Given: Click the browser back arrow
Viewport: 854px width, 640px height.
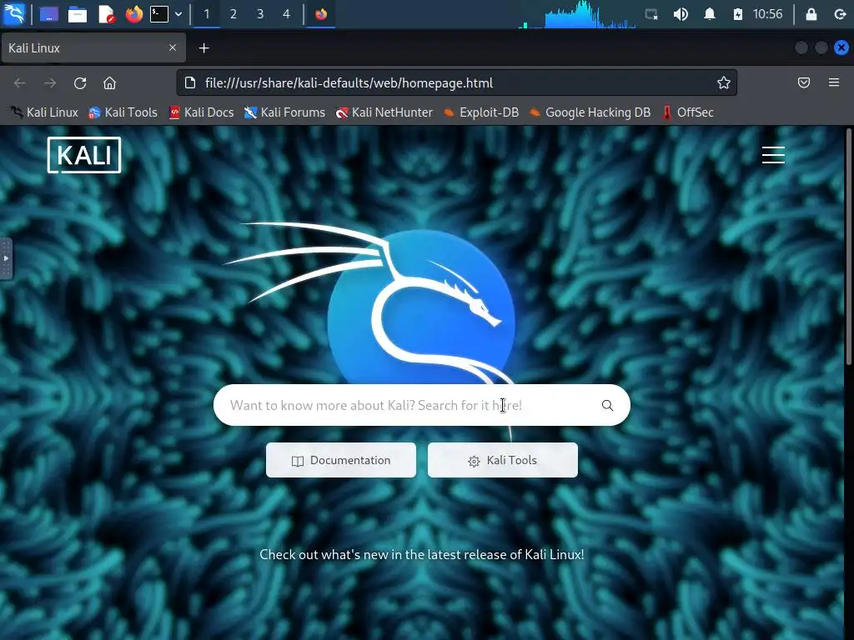Looking at the screenshot, I should 20,83.
